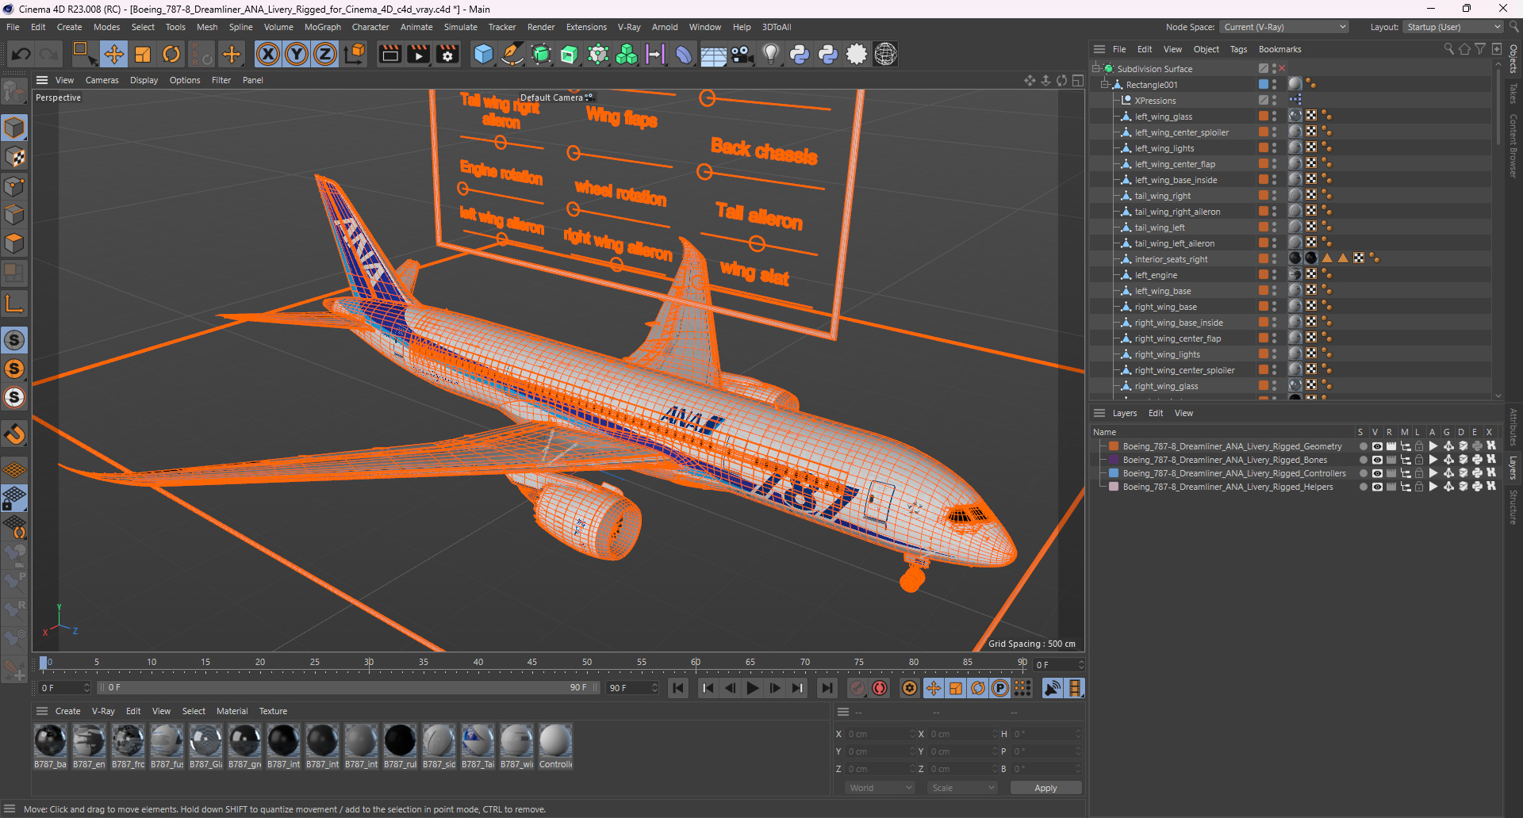Enable Model mode in left palette

coord(14,128)
